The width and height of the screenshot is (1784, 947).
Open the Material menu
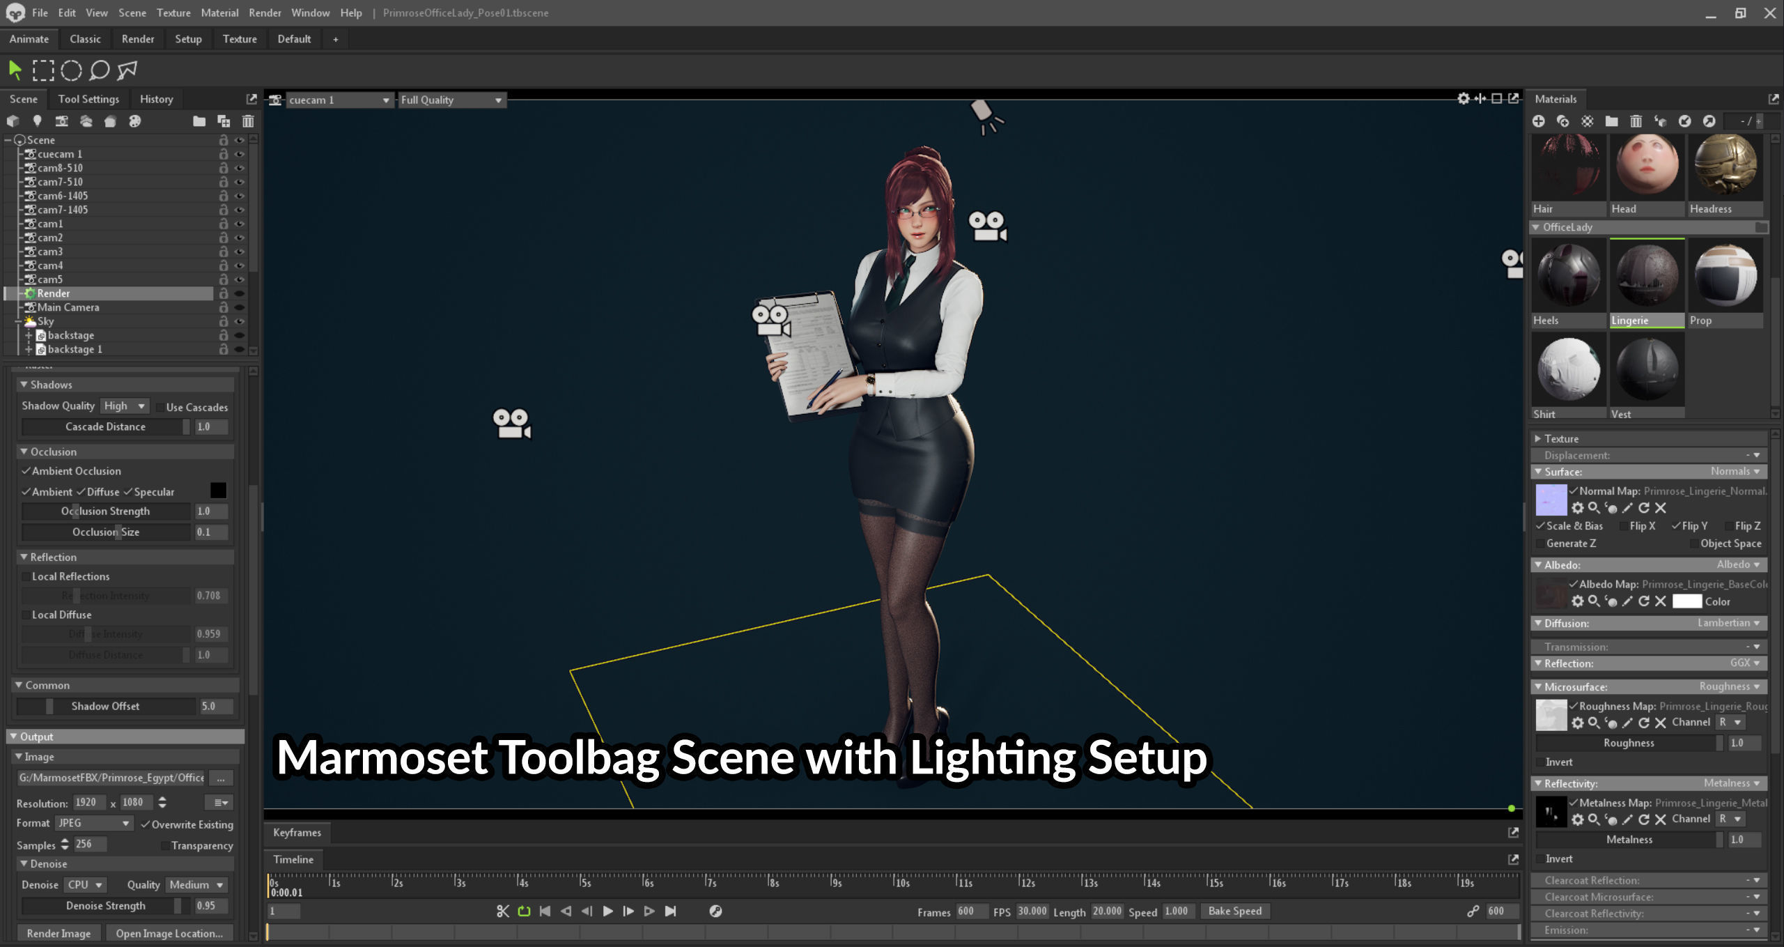click(x=219, y=13)
